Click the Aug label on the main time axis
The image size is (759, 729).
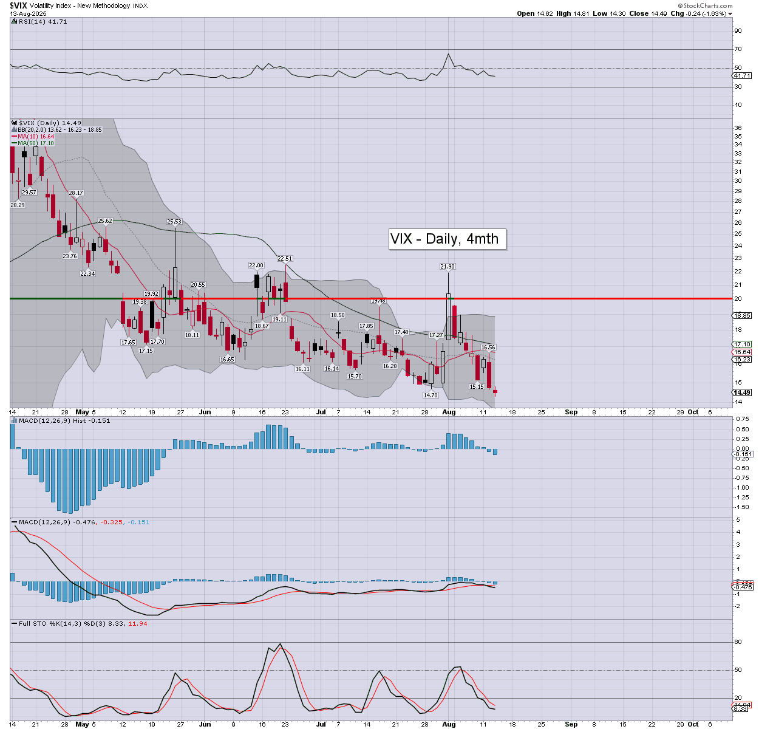(x=449, y=412)
